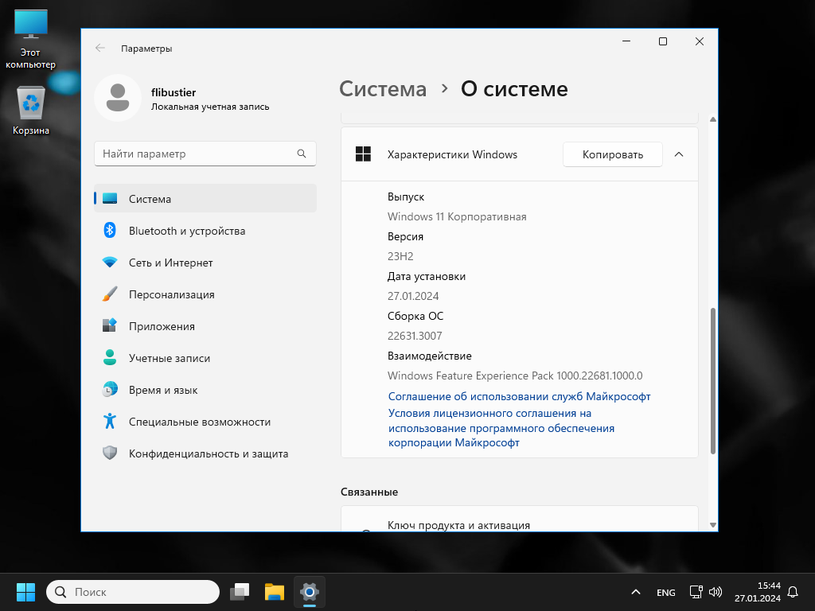The image size is (815, 611).
Task: Open the Система settings category
Action: [205, 198]
